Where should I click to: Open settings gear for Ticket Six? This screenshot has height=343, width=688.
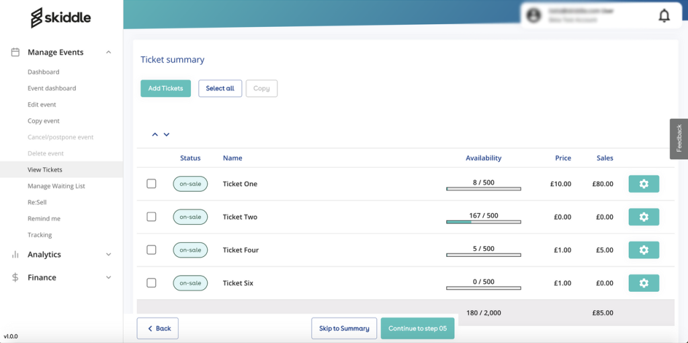click(x=643, y=283)
